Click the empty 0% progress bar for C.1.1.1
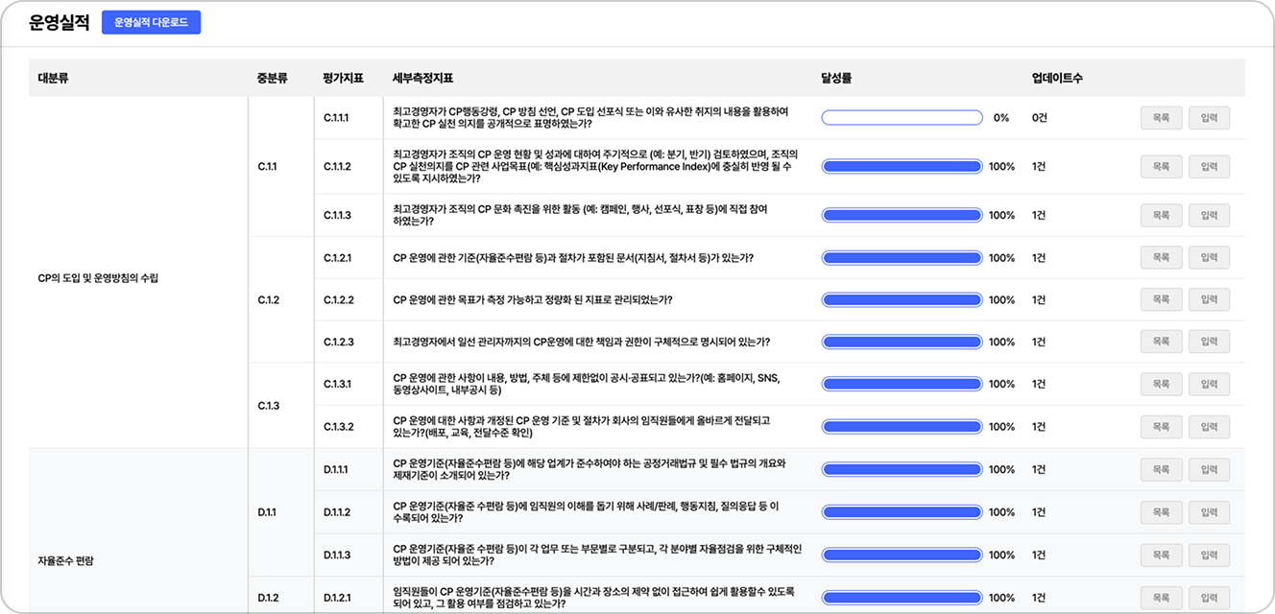 pyautogui.click(x=902, y=118)
